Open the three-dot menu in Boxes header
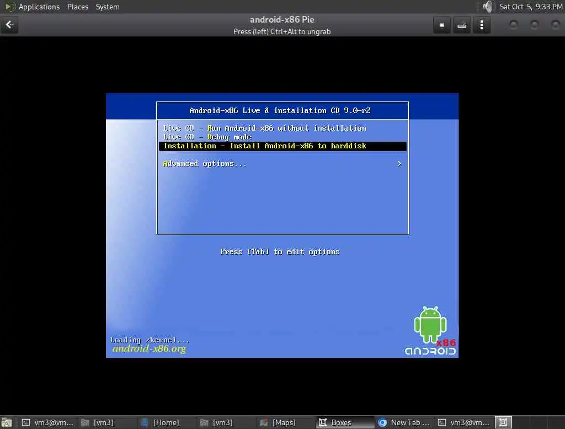 tap(482, 25)
